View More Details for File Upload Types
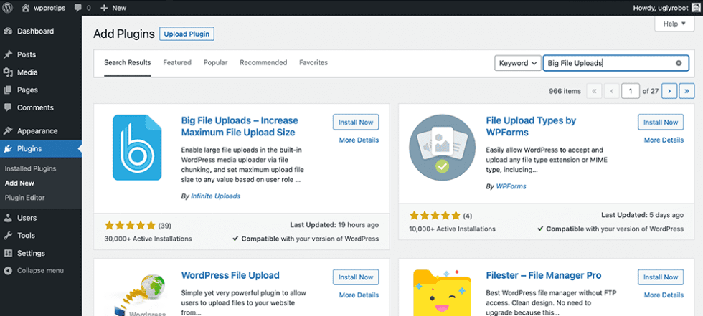The width and height of the screenshot is (703, 316). (x=664, y=140)
